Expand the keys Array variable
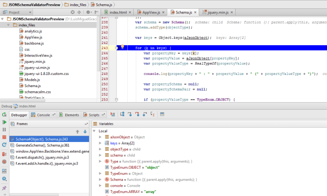This screenshot has width=327, height=196. (100, 143)
